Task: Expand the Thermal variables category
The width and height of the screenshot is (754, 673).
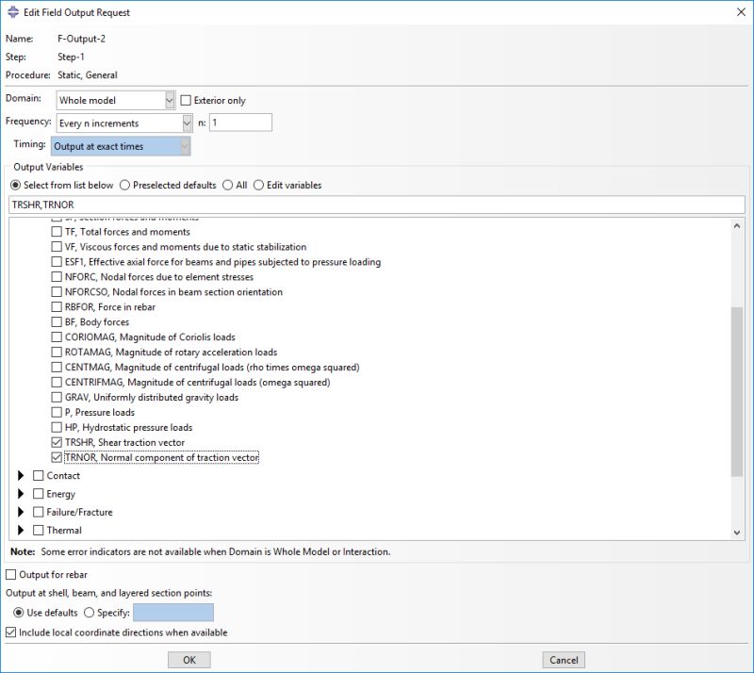Action: click(21, 529)
